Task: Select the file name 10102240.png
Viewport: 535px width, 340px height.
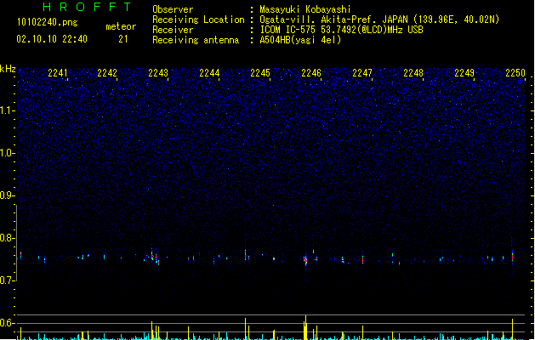Action: (x=48, y=22)
